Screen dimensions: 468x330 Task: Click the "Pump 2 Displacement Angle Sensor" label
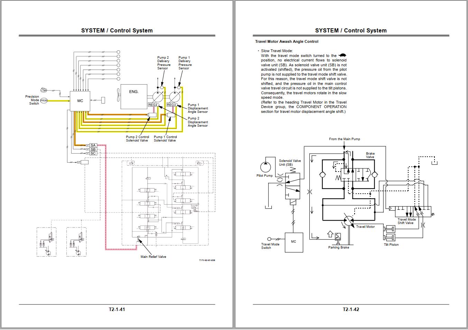tap(198, 122)
